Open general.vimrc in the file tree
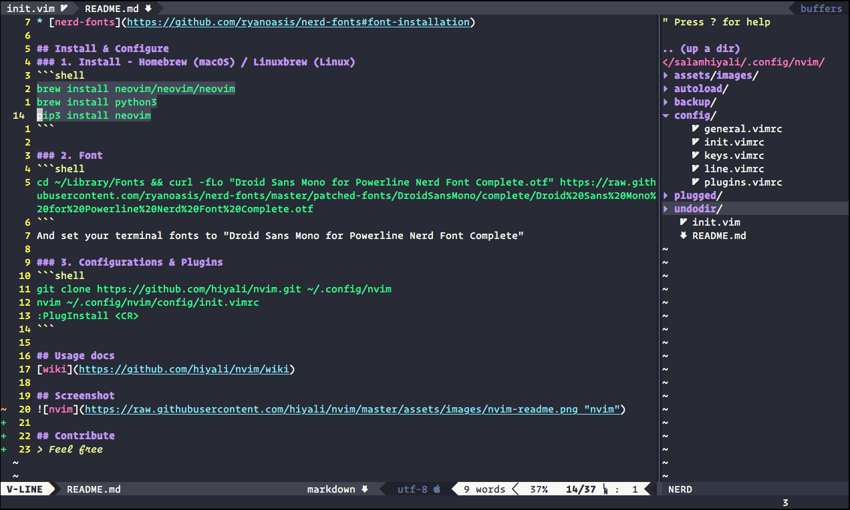850x510 pixels. tap(743, 129)
